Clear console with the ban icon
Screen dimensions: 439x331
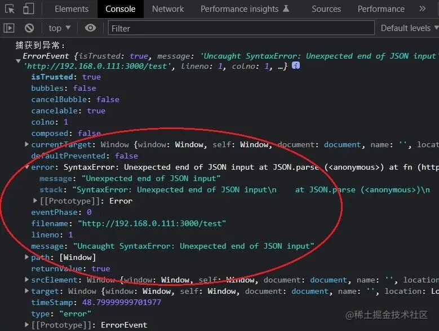pyautogui.click(x=29, y=28)
